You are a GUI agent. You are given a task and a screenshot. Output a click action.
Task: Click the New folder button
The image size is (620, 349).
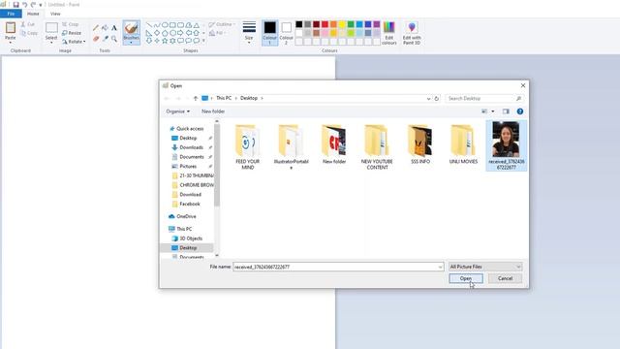tap(213, 111)
